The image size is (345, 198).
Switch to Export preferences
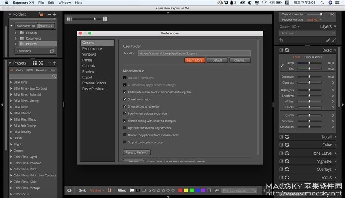tap(88, 77)
